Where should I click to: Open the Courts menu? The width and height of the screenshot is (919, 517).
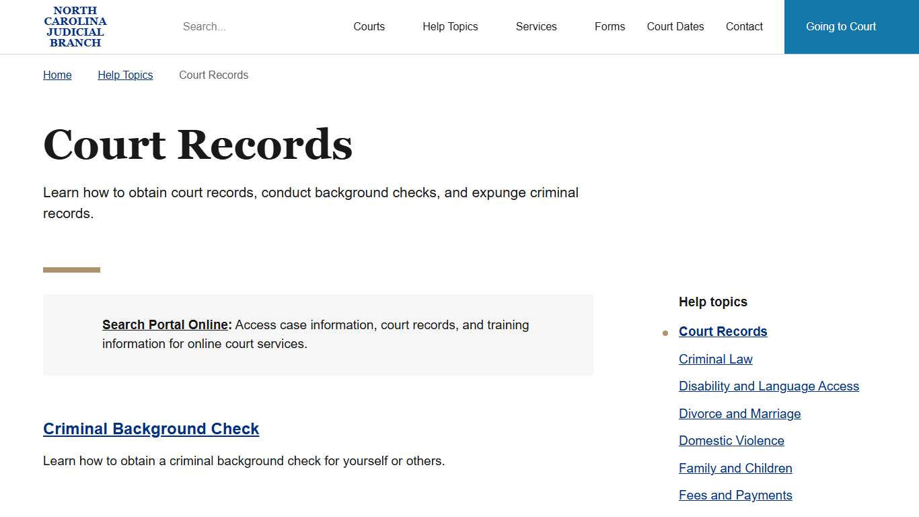pyautogui.click(x=369, y=26)
